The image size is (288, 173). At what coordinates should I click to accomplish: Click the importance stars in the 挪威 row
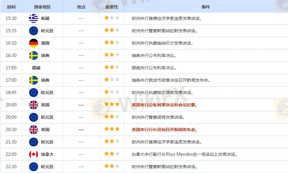coord(112,67)
